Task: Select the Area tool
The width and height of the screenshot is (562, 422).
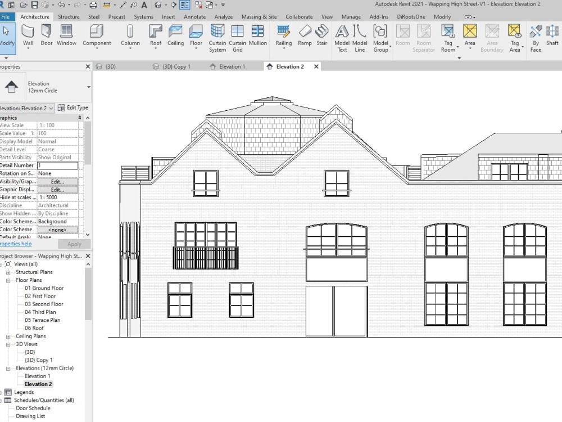Action: click(x=470, y=36)
